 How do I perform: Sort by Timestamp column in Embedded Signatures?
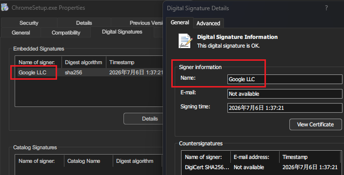(135, 62)
